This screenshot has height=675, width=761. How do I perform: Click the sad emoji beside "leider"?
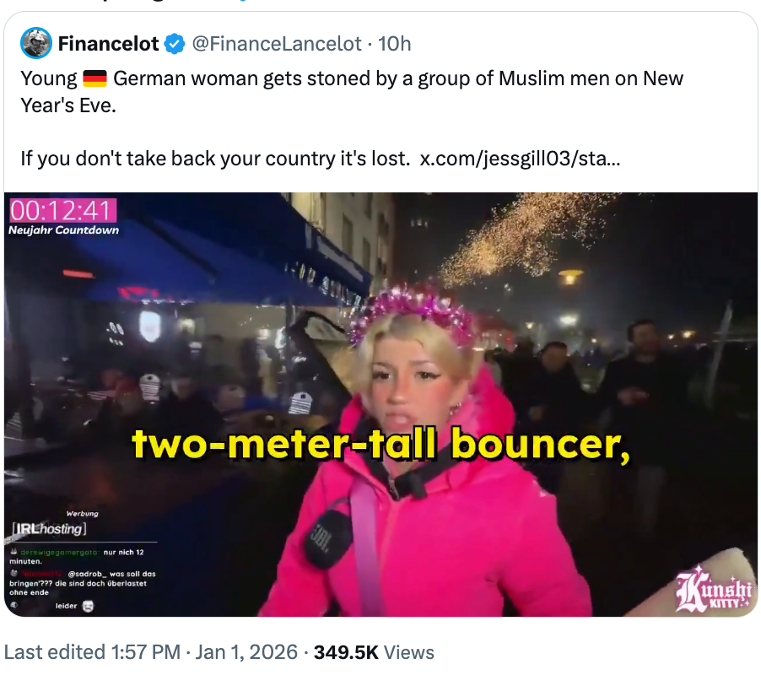(x=87, y=606)
